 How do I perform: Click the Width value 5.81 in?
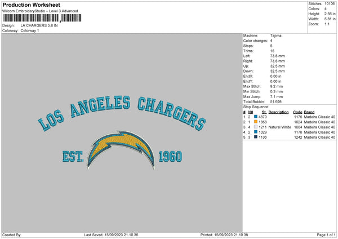(330, 19)
